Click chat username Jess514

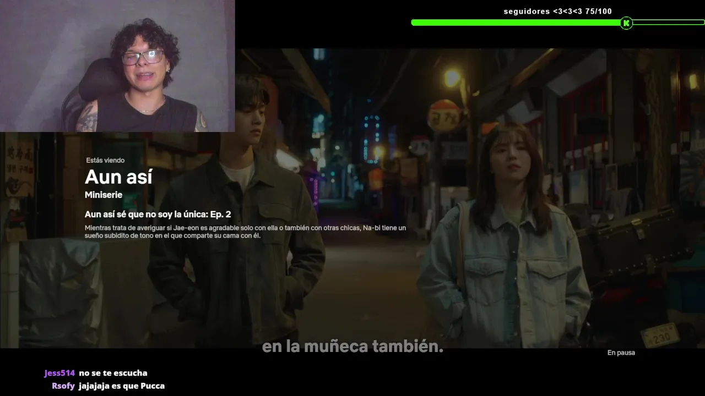pos(59,373)
